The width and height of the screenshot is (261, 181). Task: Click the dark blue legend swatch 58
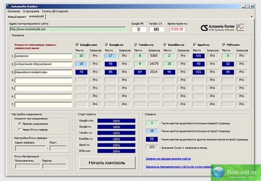coord(152,139)
